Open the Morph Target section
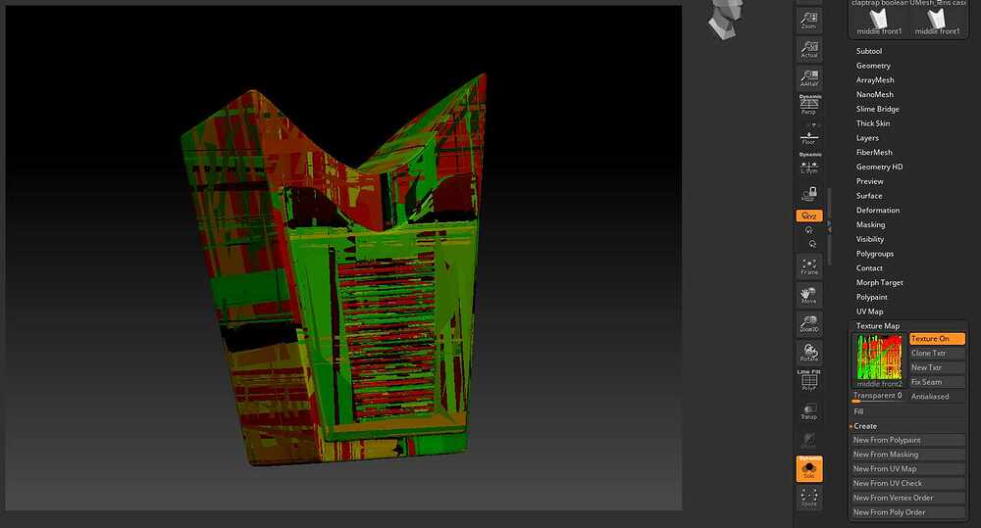 coord(879,282)
